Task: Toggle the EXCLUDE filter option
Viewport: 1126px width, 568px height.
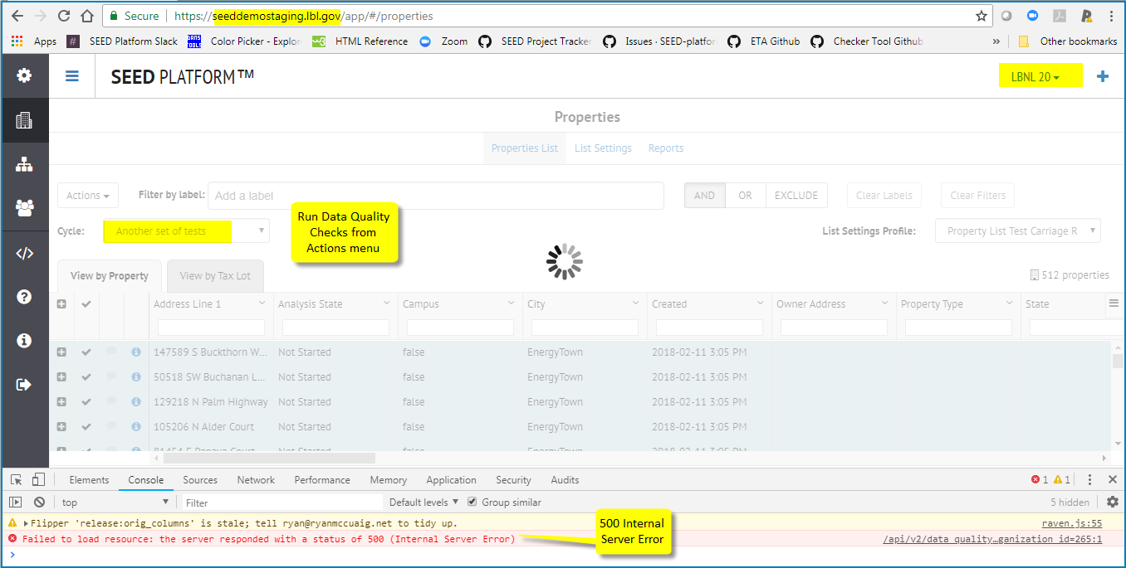Action: (x=796, y=195)
